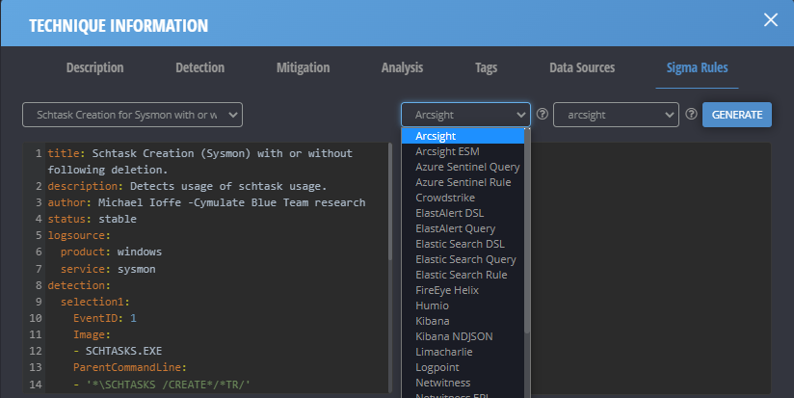The image size is (794, 398).
Task: Click the 'detection:' line
Action: pos(79,285)
